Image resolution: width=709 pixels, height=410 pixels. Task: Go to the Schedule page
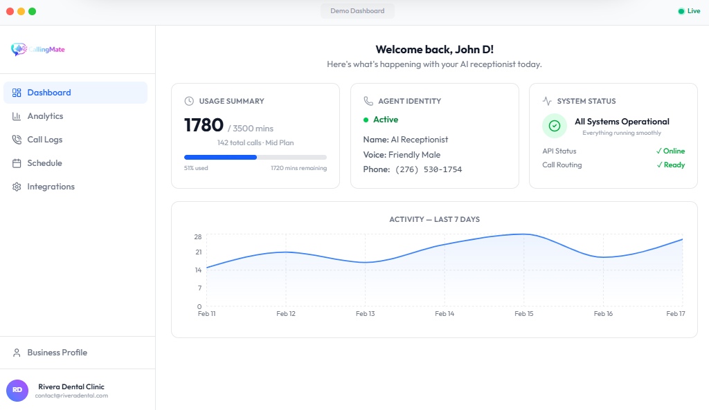45,163
